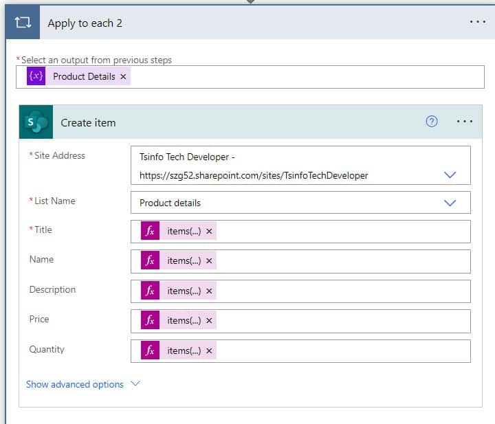This screenshot has width=495, height=424.
Task: Click inside the Description input field
Action: [x=300, y=291]
